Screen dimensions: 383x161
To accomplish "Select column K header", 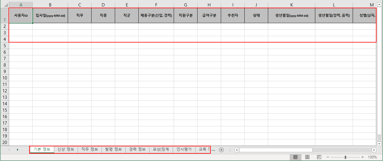I will pos(291,5).
